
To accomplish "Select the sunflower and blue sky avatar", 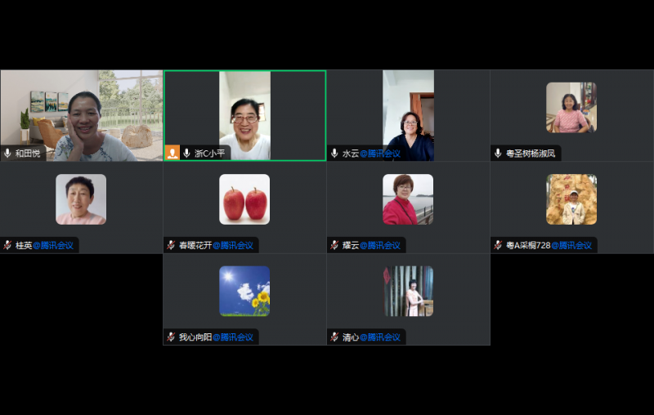I will point(244,291).
